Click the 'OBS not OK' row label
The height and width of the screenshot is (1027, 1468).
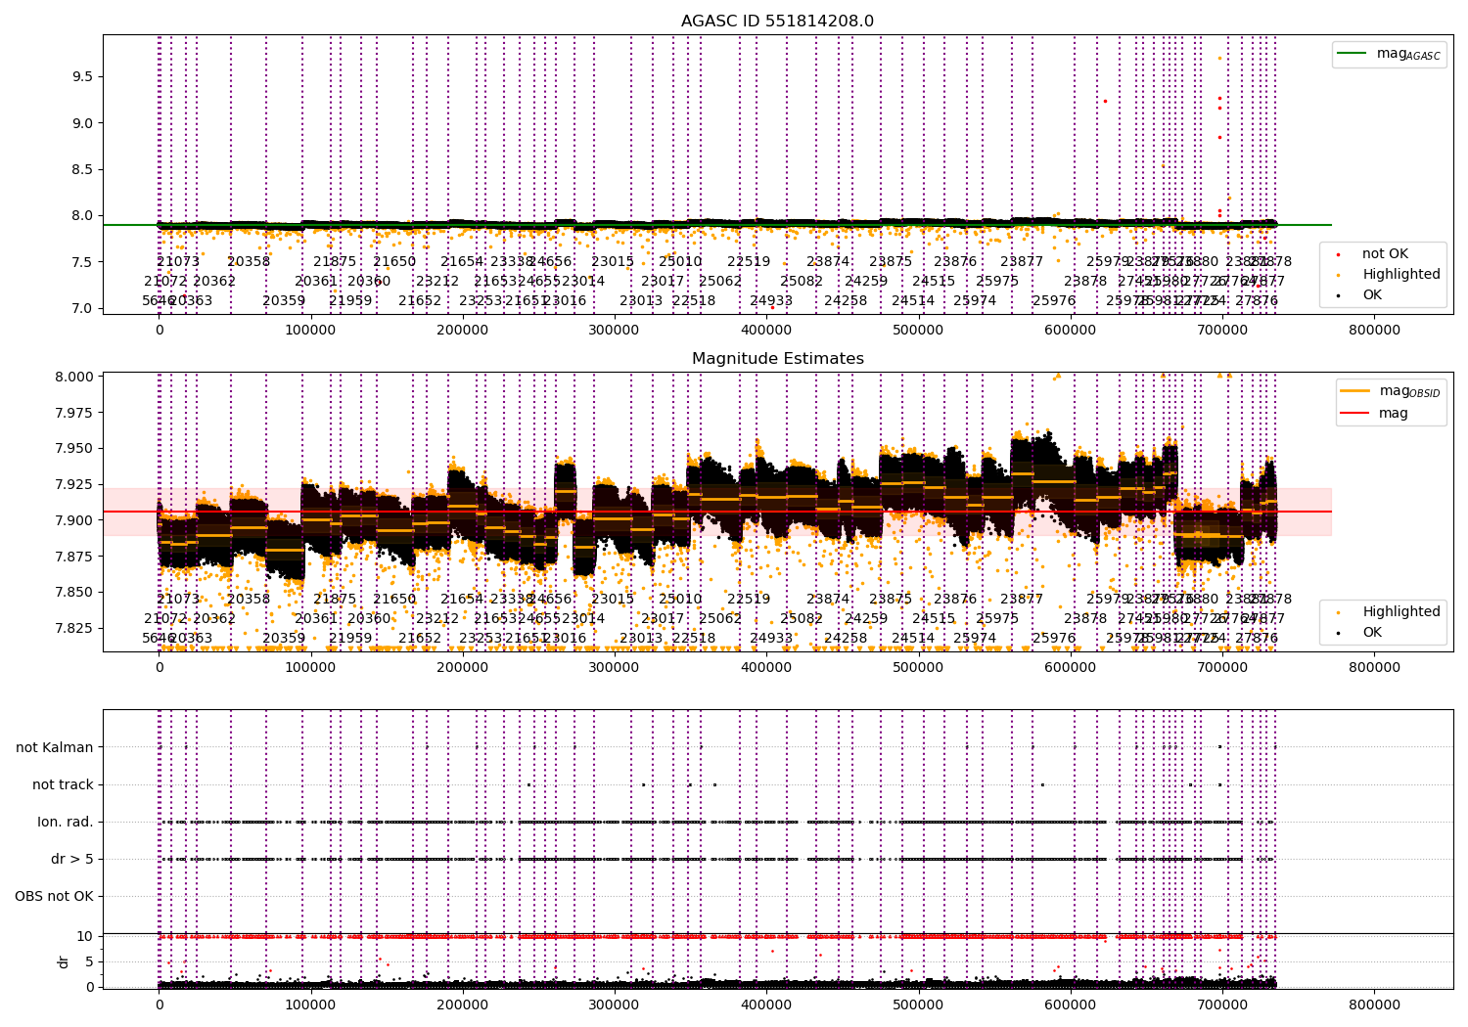pyautogui.click(x=55, y=896)
